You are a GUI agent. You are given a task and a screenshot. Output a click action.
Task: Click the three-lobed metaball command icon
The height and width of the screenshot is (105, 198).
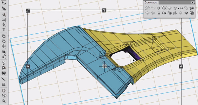point(169,8)
